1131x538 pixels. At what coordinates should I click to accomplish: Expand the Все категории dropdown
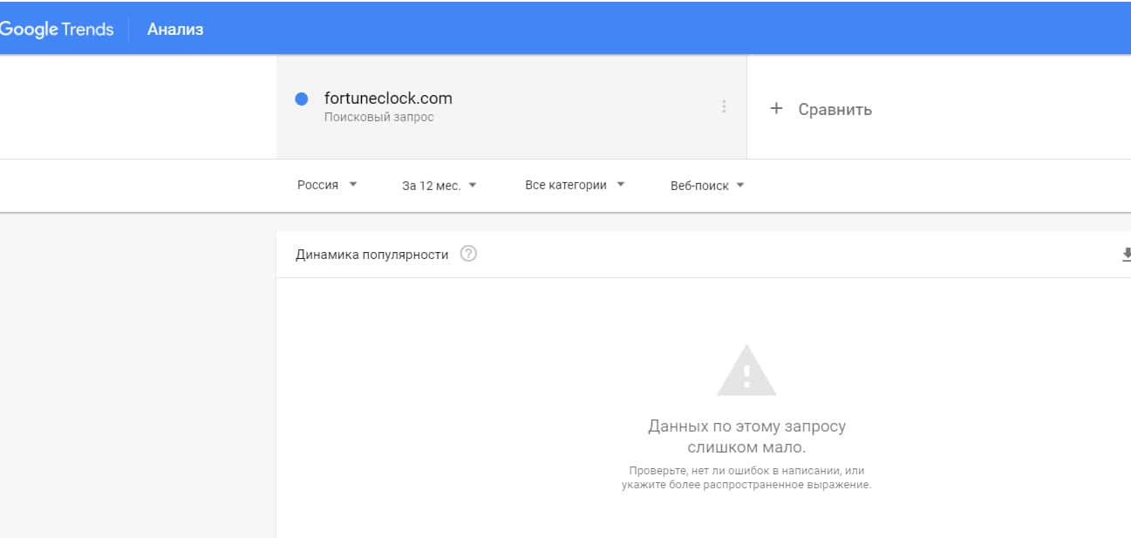point(575,185)
